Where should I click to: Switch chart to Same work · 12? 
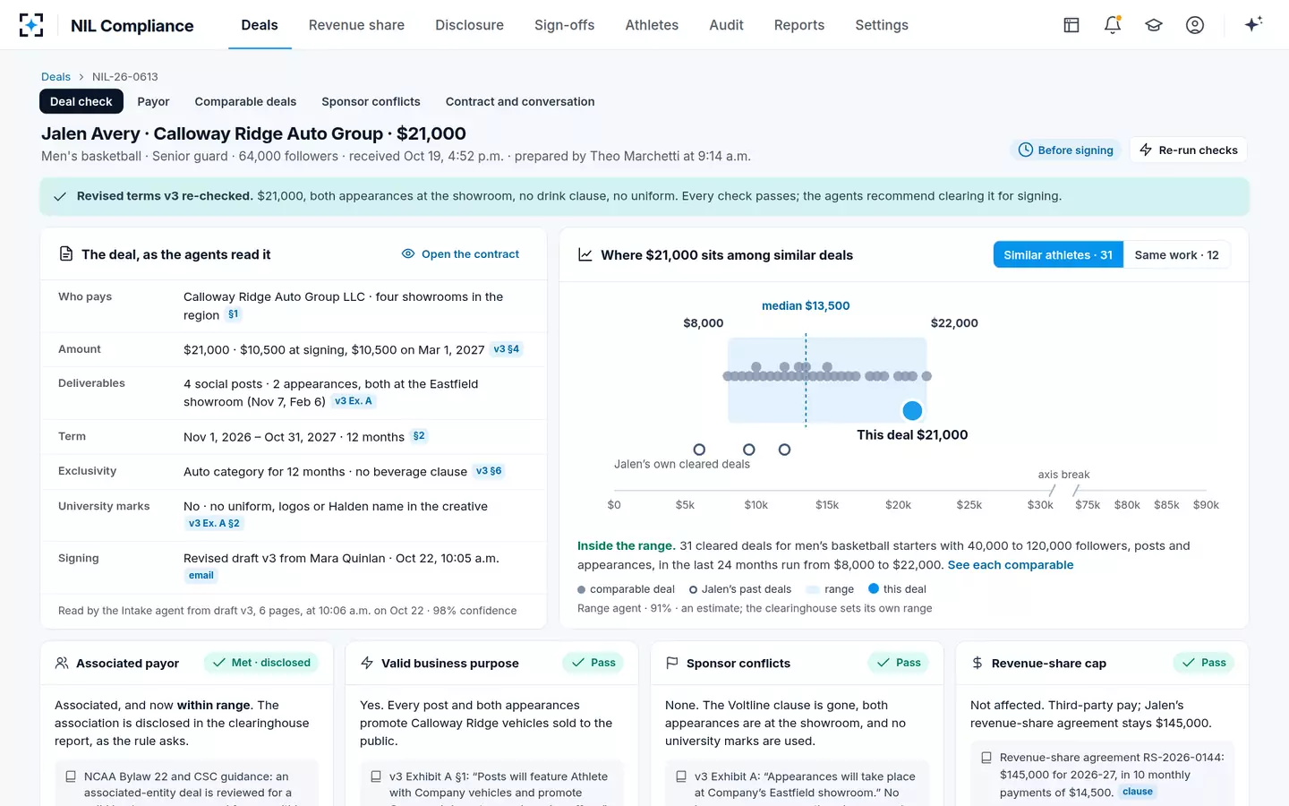coord(1176,255)
